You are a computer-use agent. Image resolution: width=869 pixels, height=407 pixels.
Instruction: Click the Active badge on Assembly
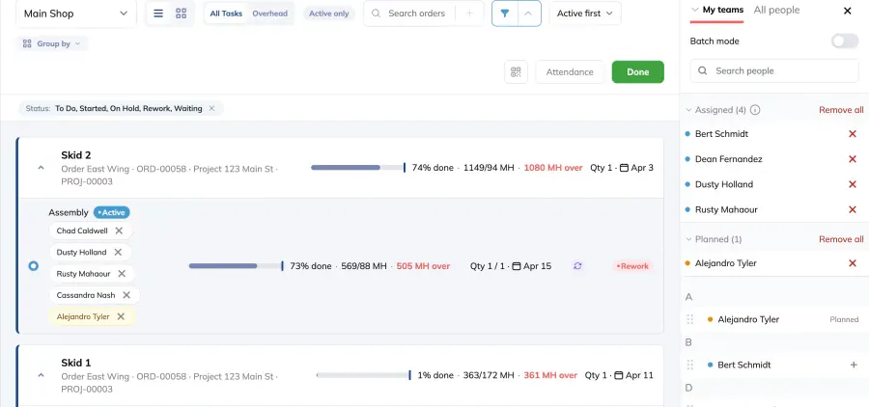tap(111, 212)
